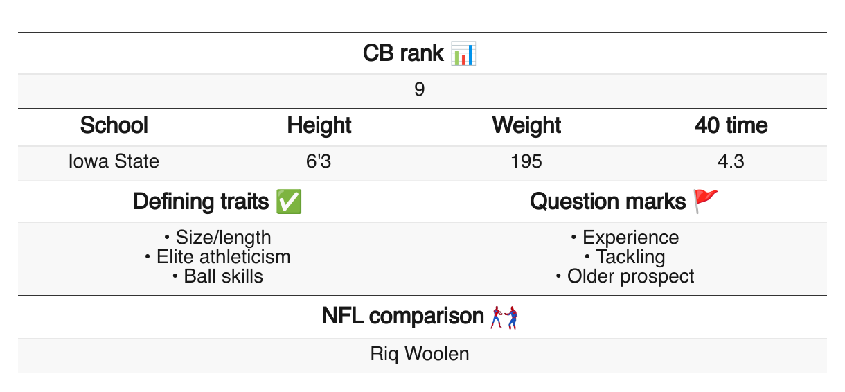
Task: Click the Weight column header
Action: tap(526, 126)
